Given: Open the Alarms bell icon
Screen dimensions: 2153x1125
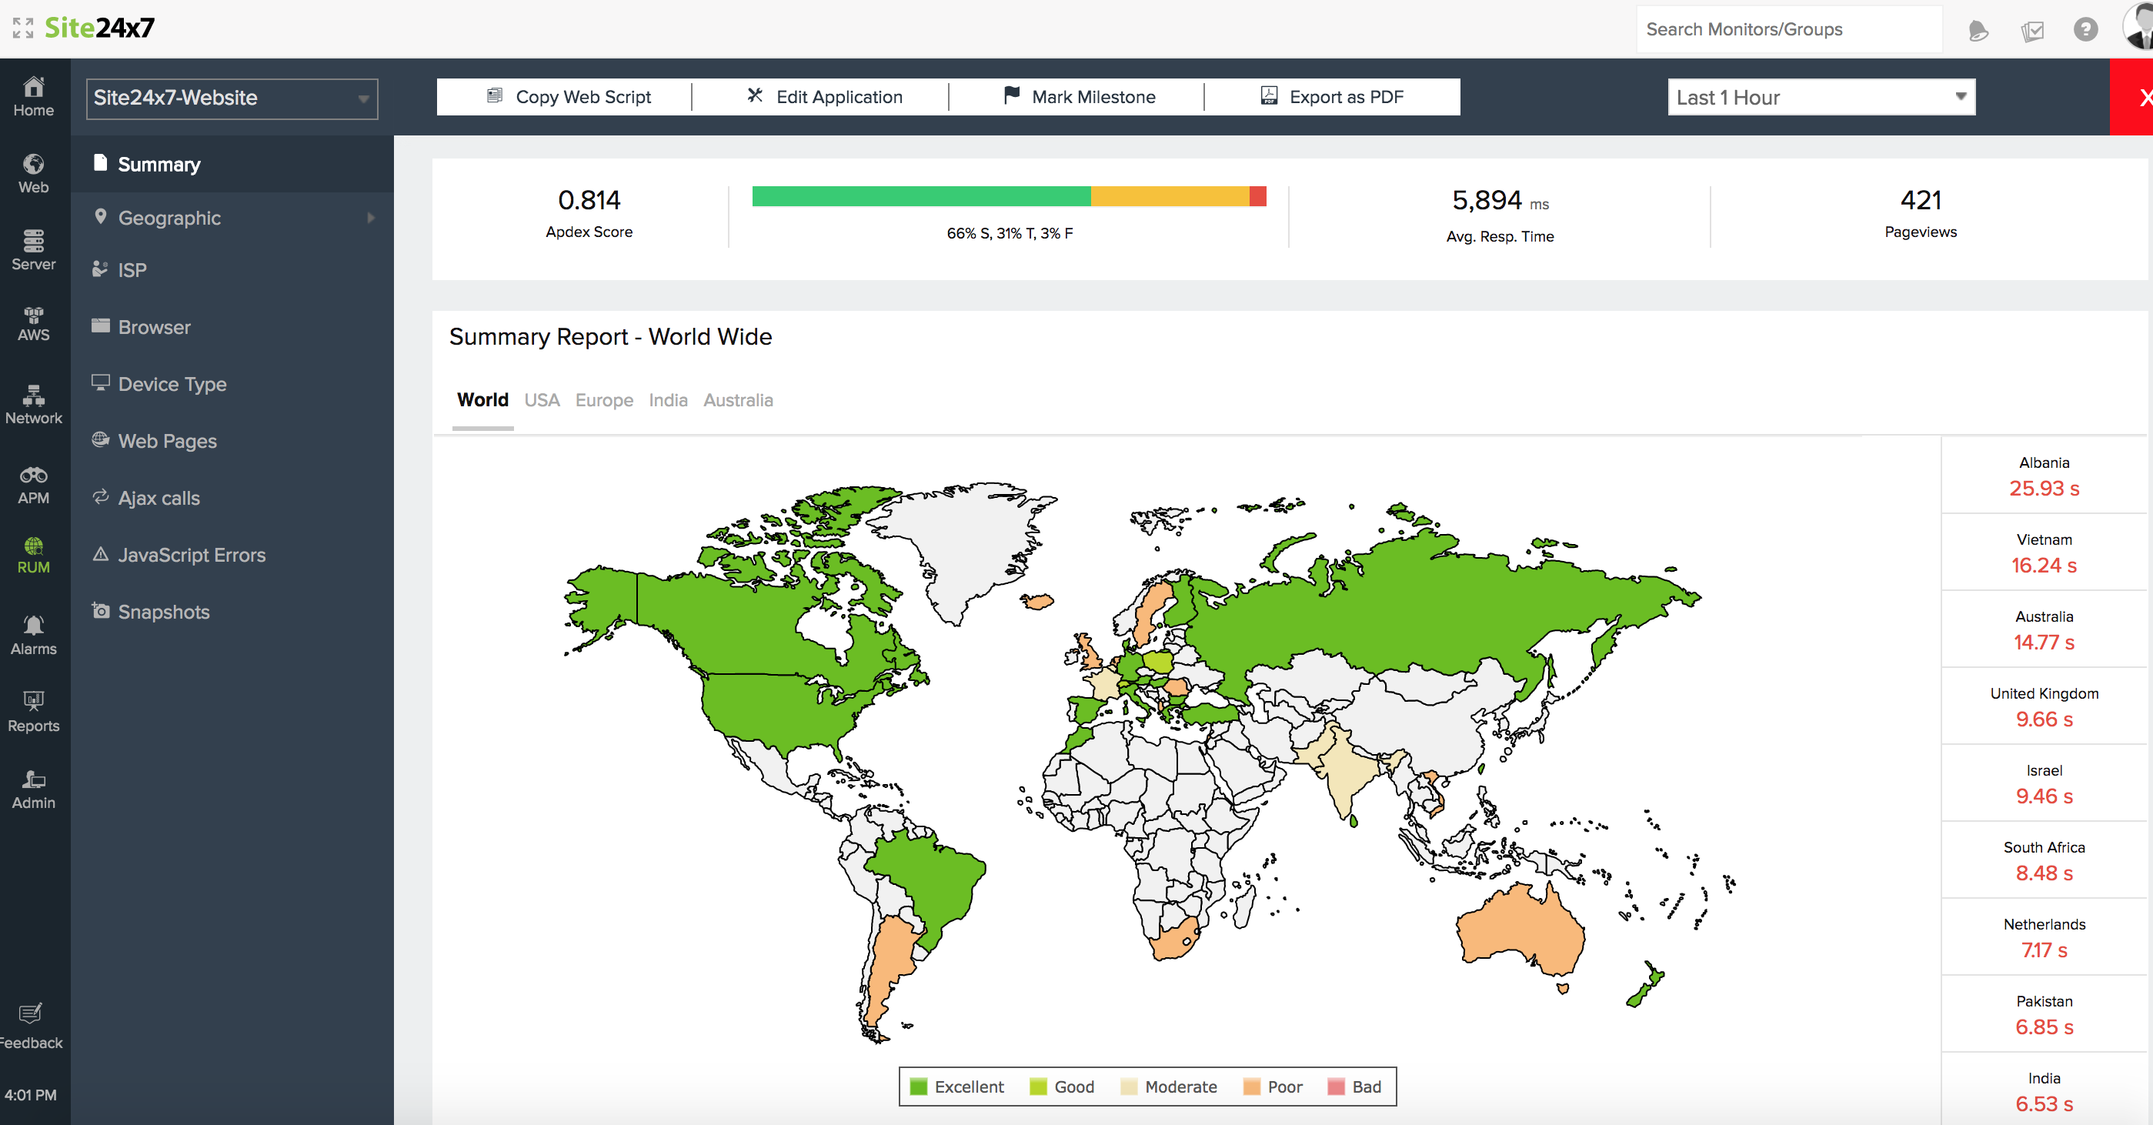Looking at the screenshot, I should point(33,625).
